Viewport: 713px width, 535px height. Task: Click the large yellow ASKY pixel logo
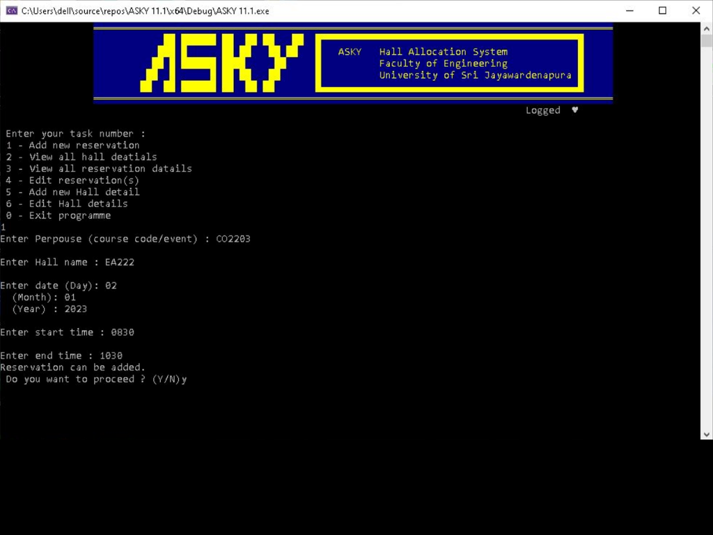(221, 63)
